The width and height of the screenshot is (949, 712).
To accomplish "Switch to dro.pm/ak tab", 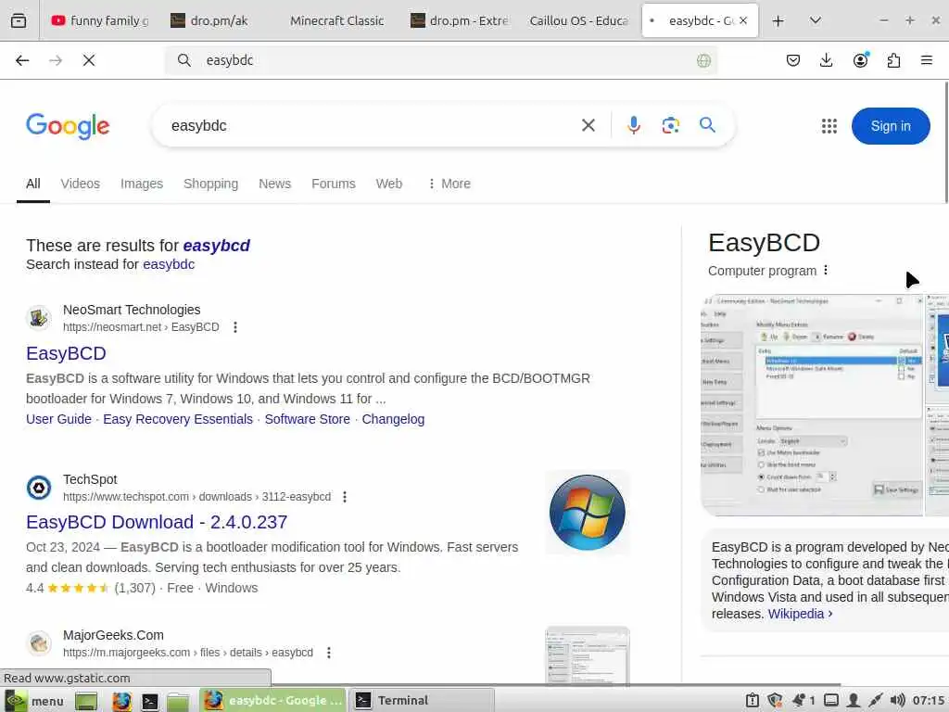I will tap(219, 20).
